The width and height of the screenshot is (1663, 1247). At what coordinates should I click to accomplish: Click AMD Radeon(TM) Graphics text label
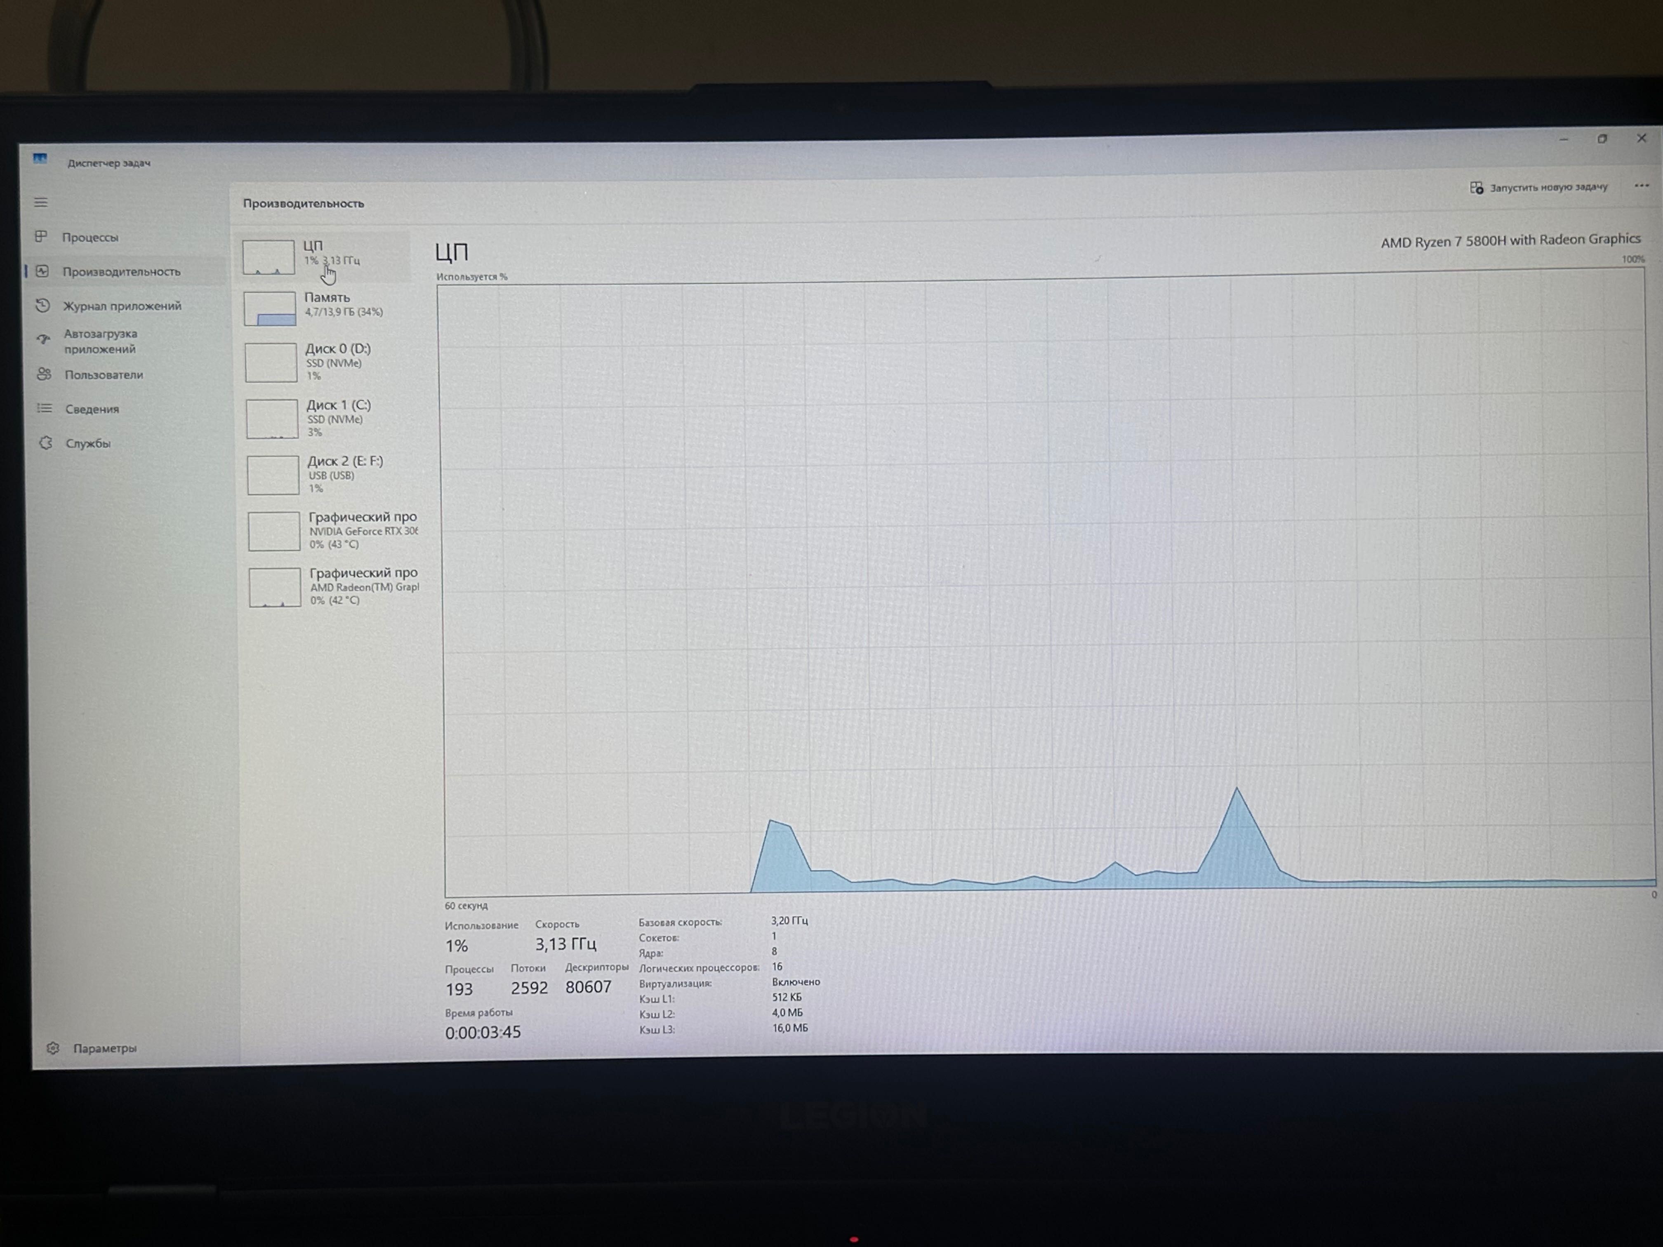coord(365,587)
